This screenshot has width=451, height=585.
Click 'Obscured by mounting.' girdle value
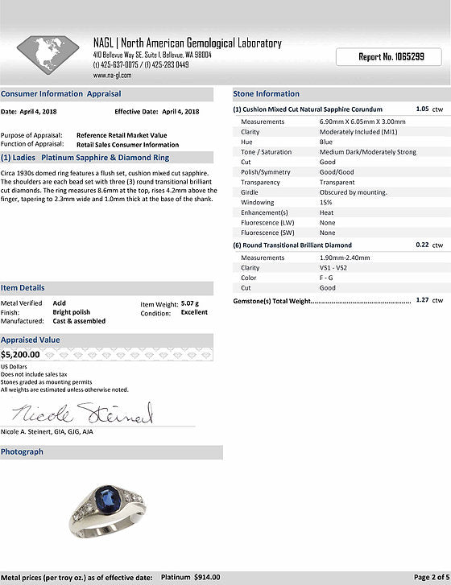click(x=354, y=192)
